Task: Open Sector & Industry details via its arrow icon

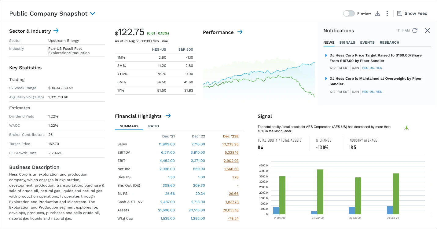Action: coord(56,31)
